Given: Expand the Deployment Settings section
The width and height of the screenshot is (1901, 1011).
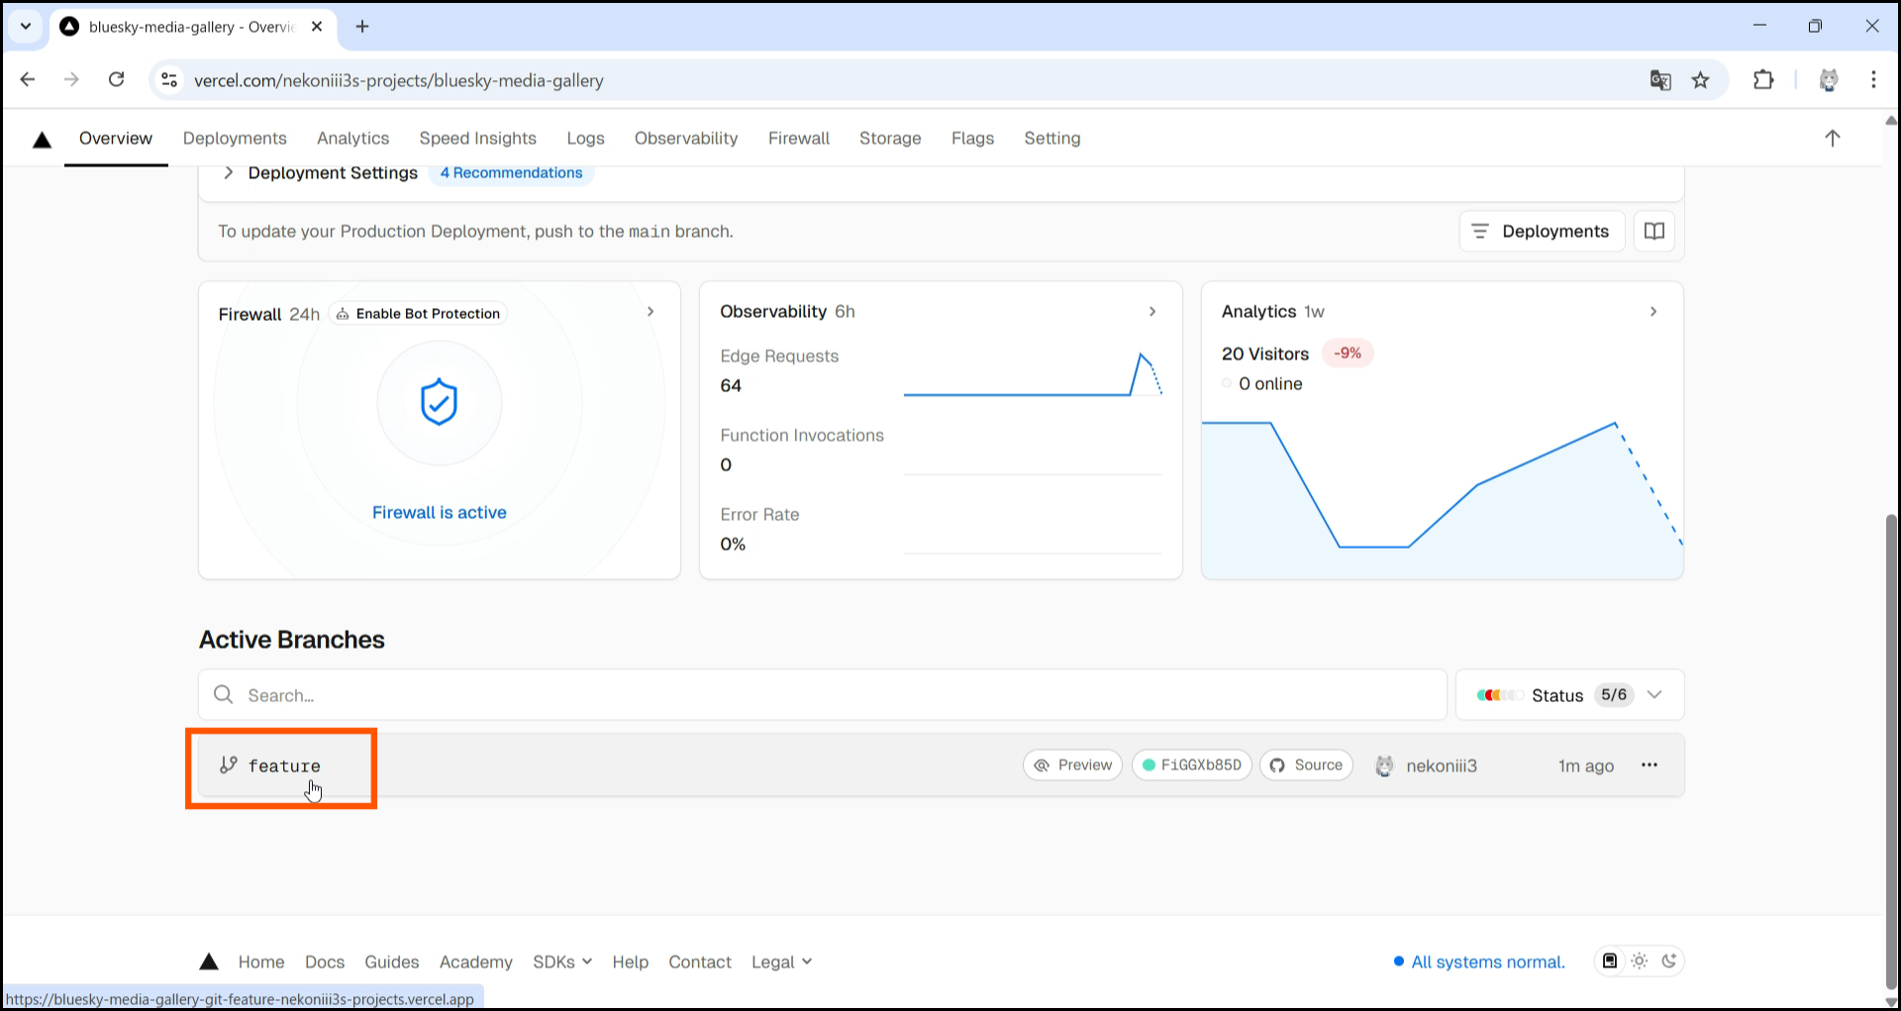Looking at the screenshot, I should [x=229, y=172].
